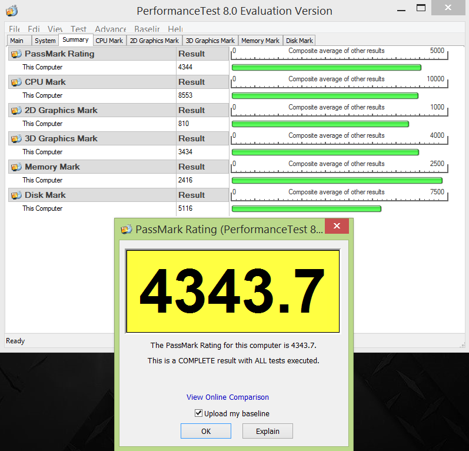Maximize the PerformanceTest window
469x451 pixels.
(x=421, y=8)
